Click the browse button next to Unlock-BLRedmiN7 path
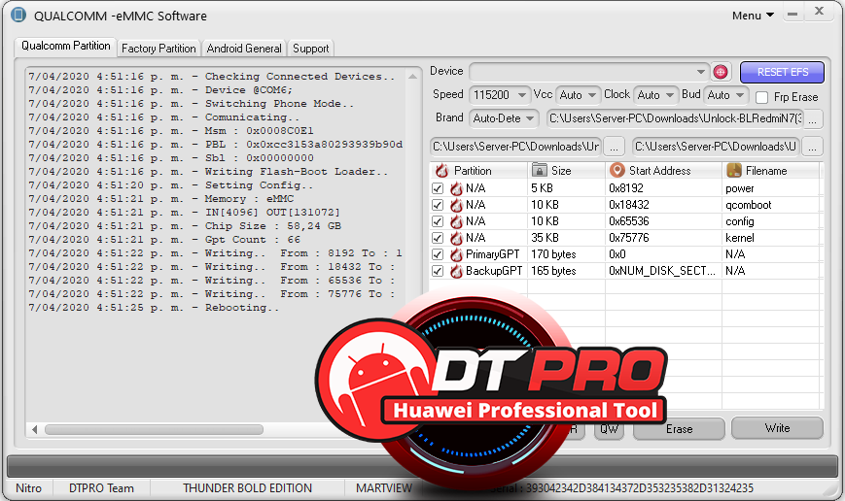 coord(813,118)
